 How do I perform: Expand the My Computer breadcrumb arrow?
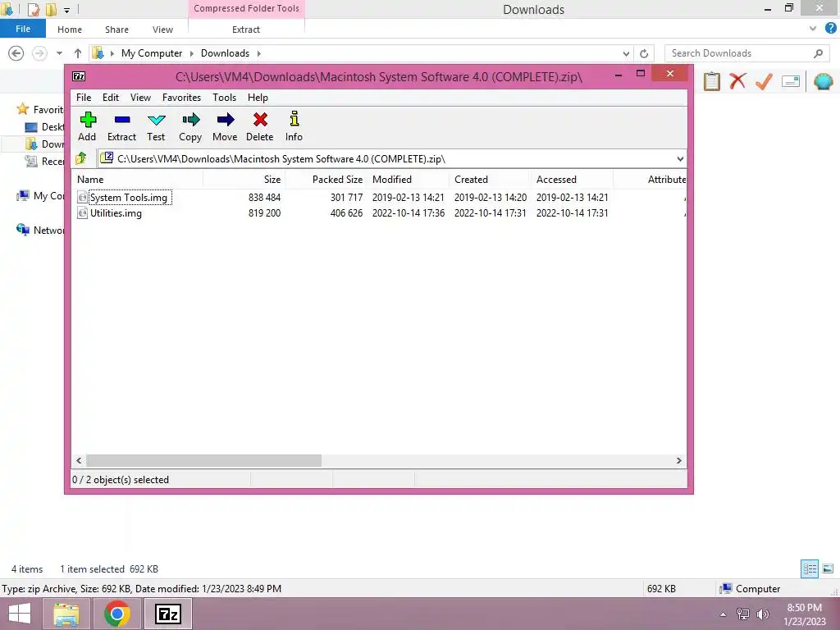point(192,53)
